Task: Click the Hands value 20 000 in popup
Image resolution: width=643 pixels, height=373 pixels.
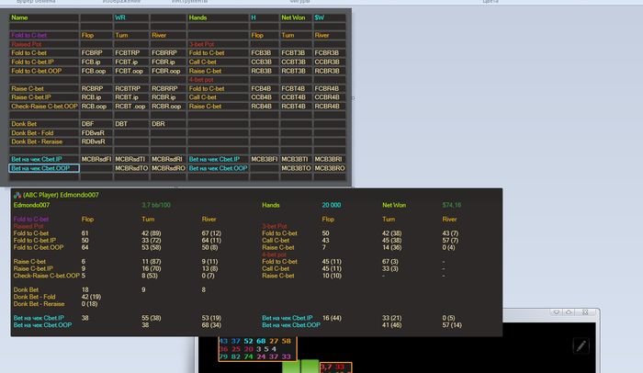Action: [x=332, y=205]
